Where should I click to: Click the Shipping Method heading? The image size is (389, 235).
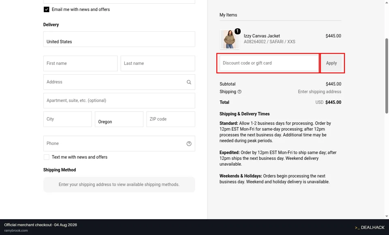60,170
